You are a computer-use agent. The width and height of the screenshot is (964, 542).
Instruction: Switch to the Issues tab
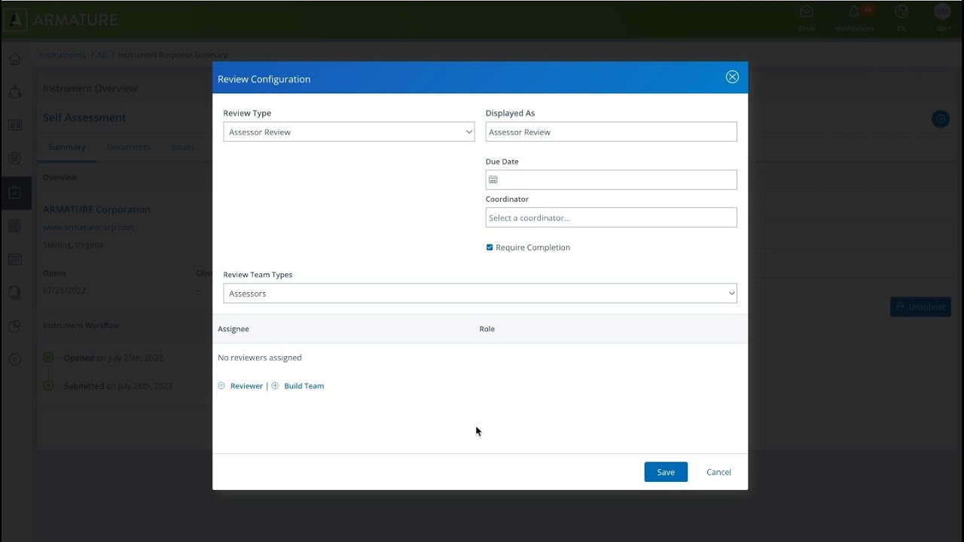[x=183, y=147]
